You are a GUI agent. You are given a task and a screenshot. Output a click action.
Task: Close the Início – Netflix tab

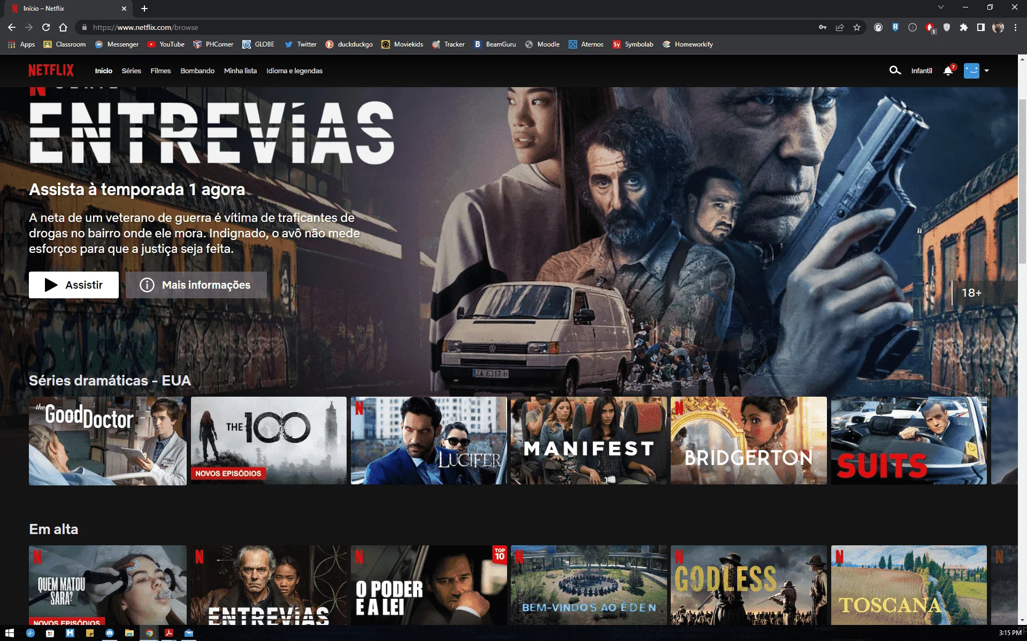[124, 9]
